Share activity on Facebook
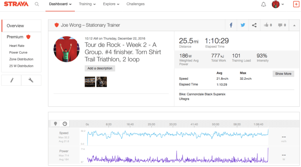 (x=231, y=25)
